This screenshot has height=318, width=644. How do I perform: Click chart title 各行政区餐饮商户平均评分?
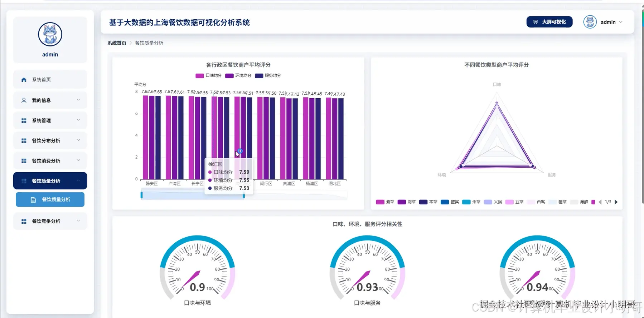[x=238, y=65]
